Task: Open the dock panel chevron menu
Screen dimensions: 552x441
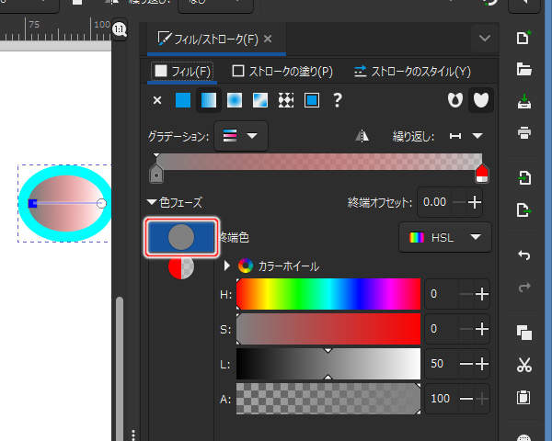Action: coord(485,38)
